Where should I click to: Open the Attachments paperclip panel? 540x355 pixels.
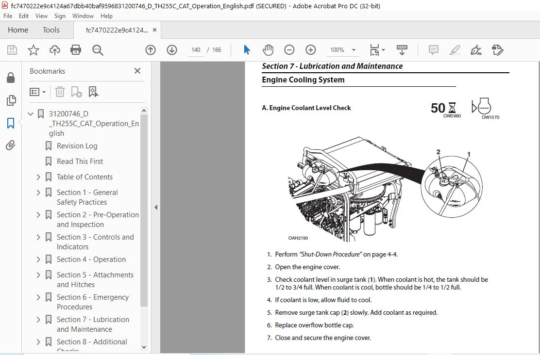click(x=11, y=145)
